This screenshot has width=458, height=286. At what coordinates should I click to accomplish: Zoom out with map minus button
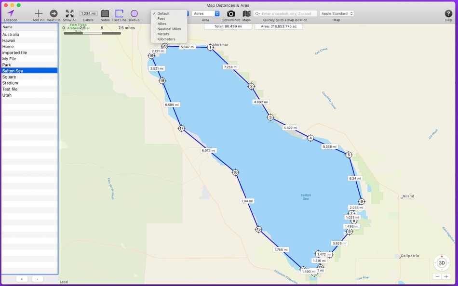click(x=437, y=276)
